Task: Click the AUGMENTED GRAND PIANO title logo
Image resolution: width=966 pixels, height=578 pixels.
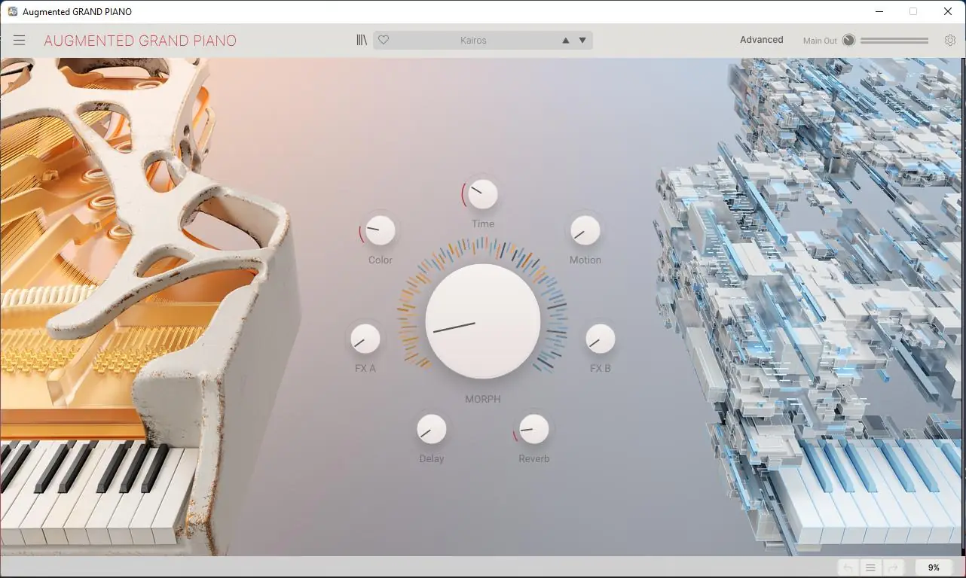Action: [x=140, y=41]
